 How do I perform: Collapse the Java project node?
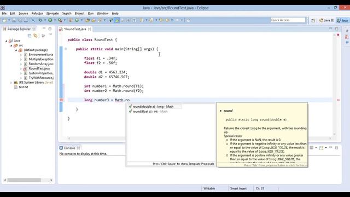[6, 41]
